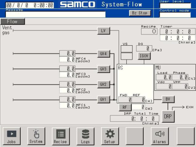Viewport: 196px width, 147px height.
Task: Open the Logs database icon
Action: click(x=85, y=136)
